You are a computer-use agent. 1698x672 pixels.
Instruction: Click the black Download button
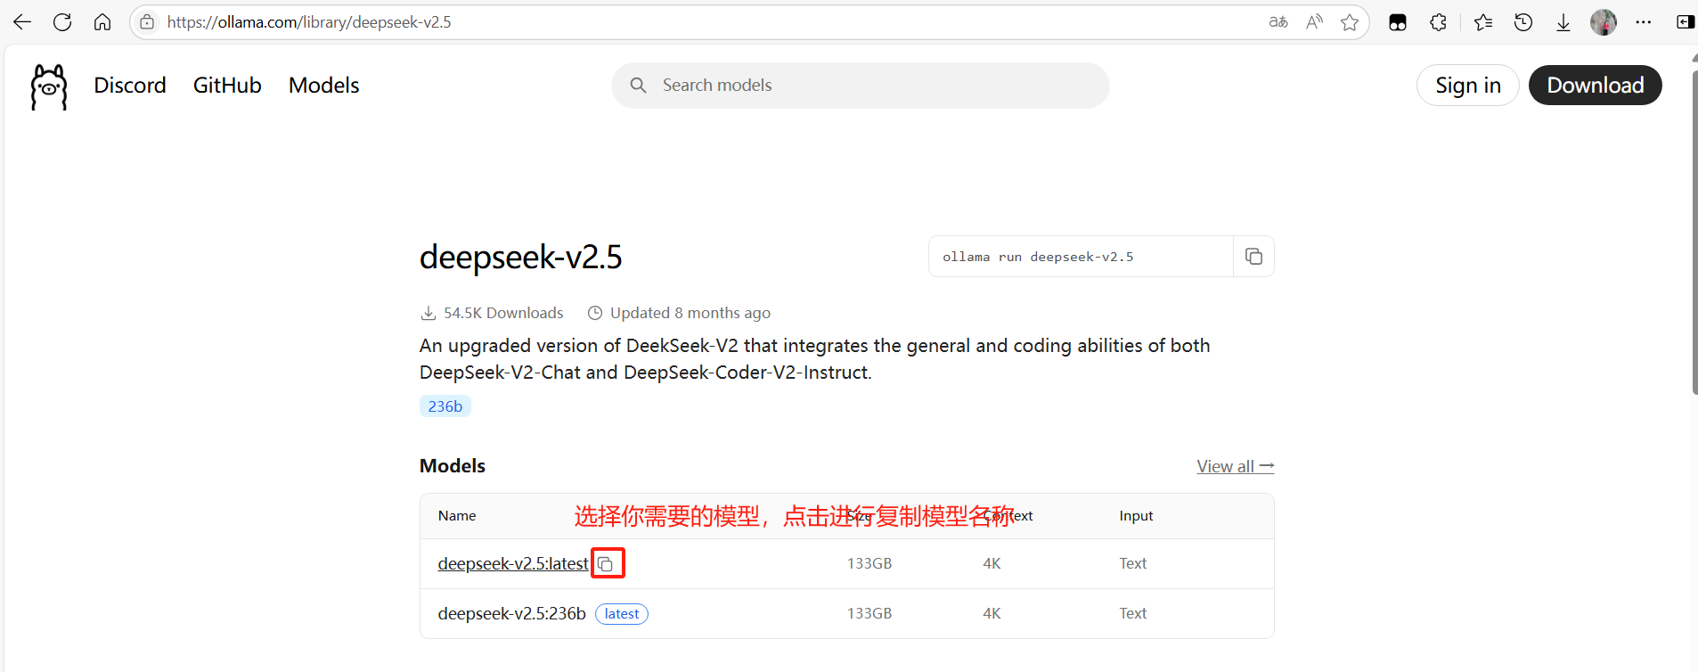point(1596,86)
